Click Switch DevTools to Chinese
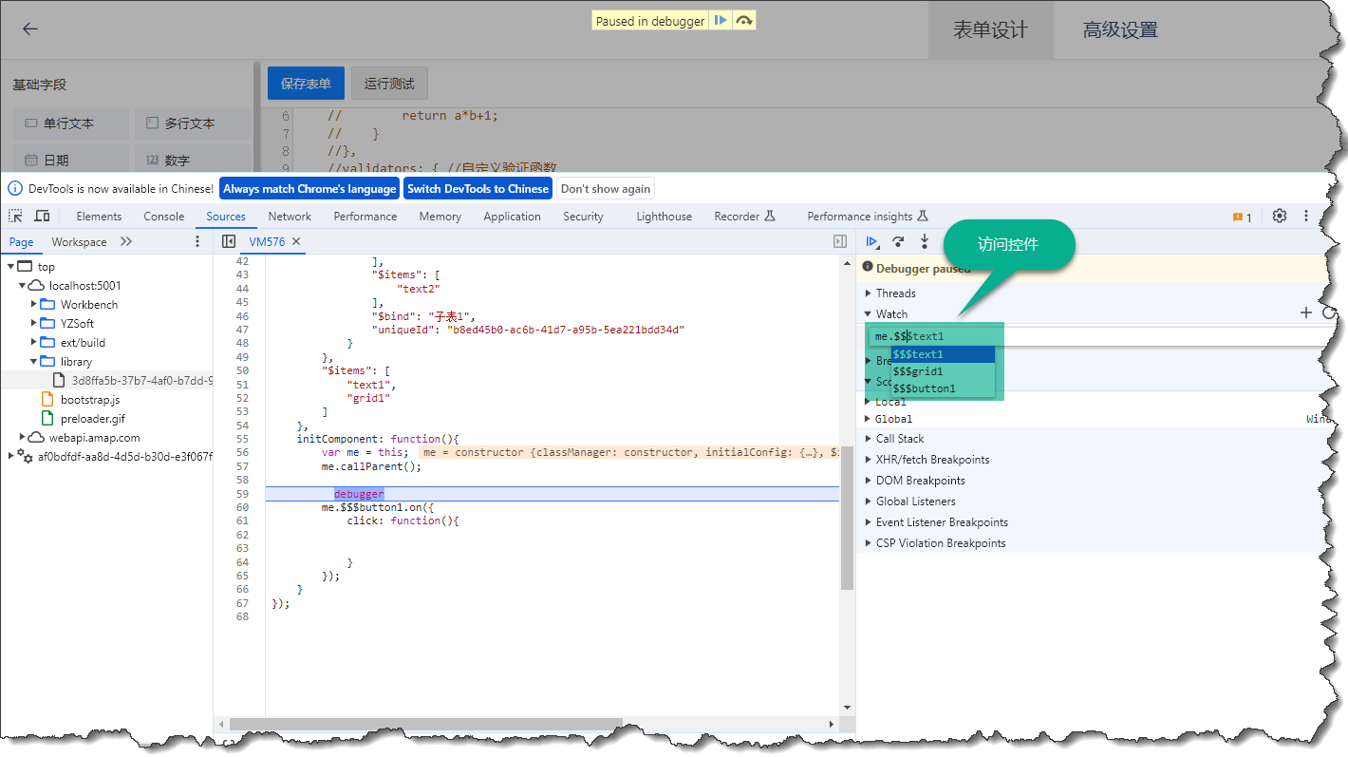This screenshot has width=1348, height=757. point(477,188)
